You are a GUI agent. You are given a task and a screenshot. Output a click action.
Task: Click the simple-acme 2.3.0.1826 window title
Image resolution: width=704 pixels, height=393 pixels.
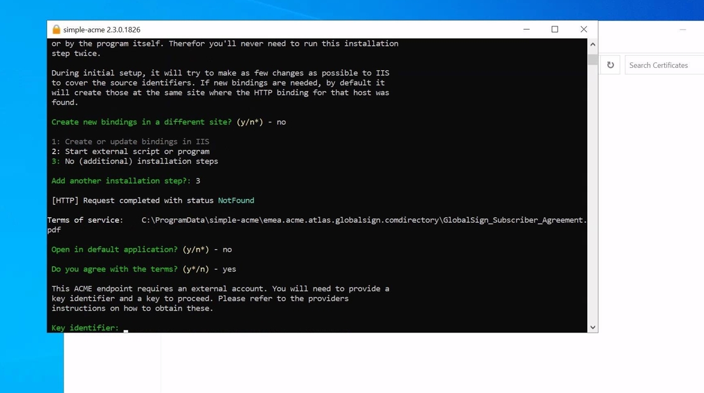click(102, 30)
